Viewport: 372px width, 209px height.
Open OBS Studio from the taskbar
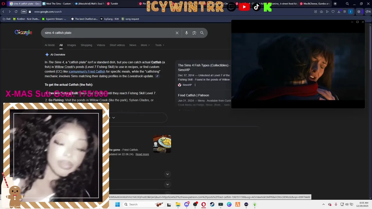(195, 204)
